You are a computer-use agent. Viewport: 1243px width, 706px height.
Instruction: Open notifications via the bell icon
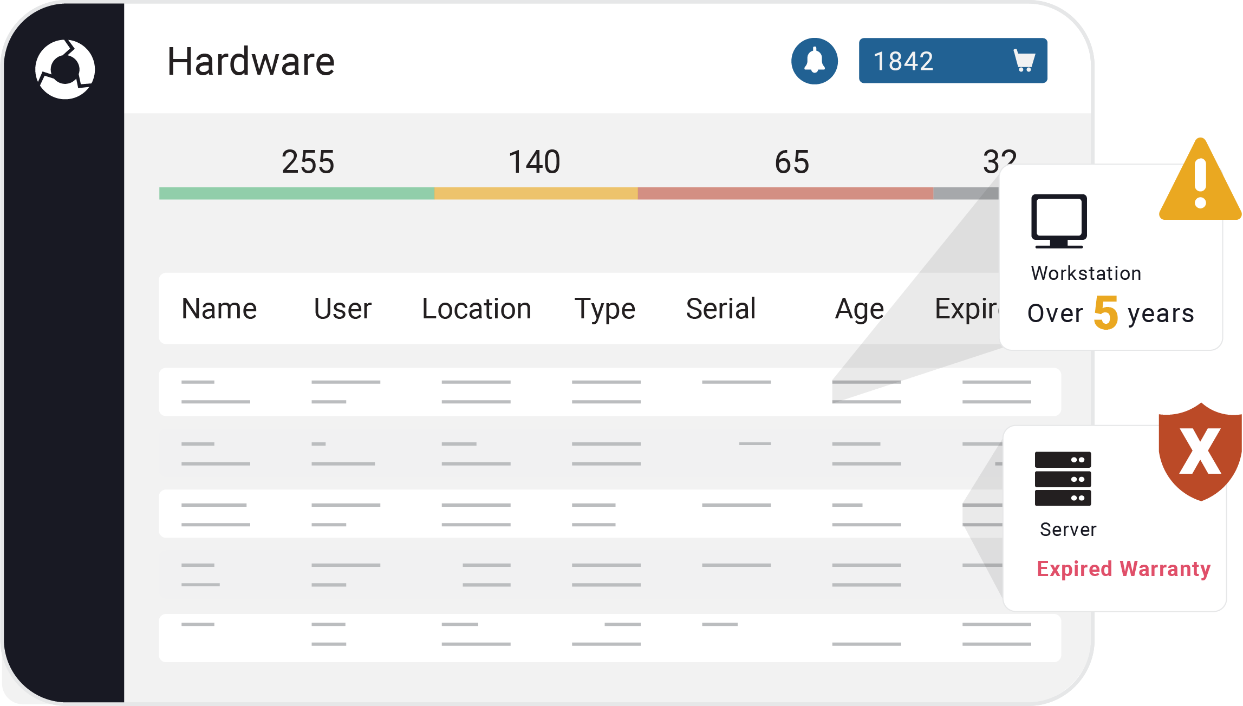pos(814,61)
